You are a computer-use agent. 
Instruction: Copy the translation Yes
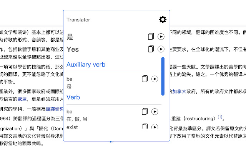[x=151, y=49]
